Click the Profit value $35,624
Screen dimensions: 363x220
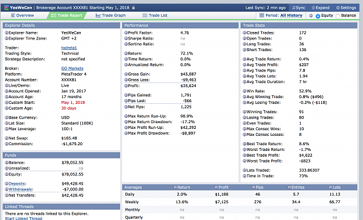(x=188, y=86)
